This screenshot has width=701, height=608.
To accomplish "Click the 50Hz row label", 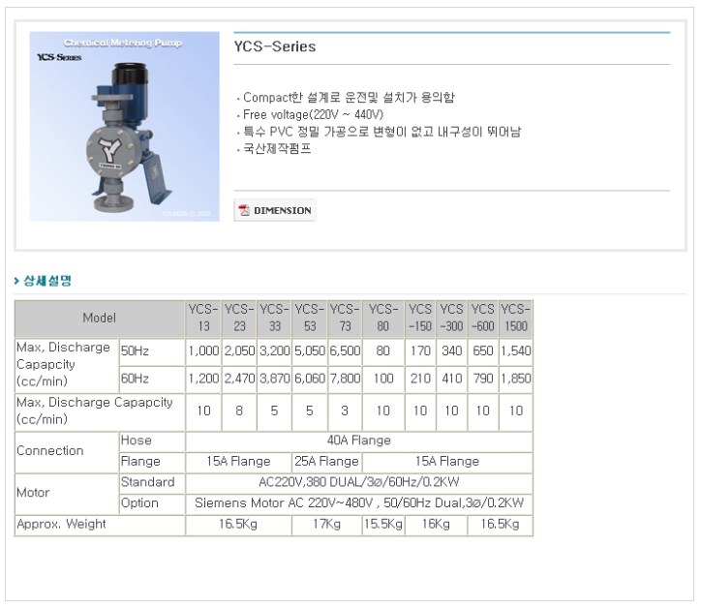I will click(152, 351).
